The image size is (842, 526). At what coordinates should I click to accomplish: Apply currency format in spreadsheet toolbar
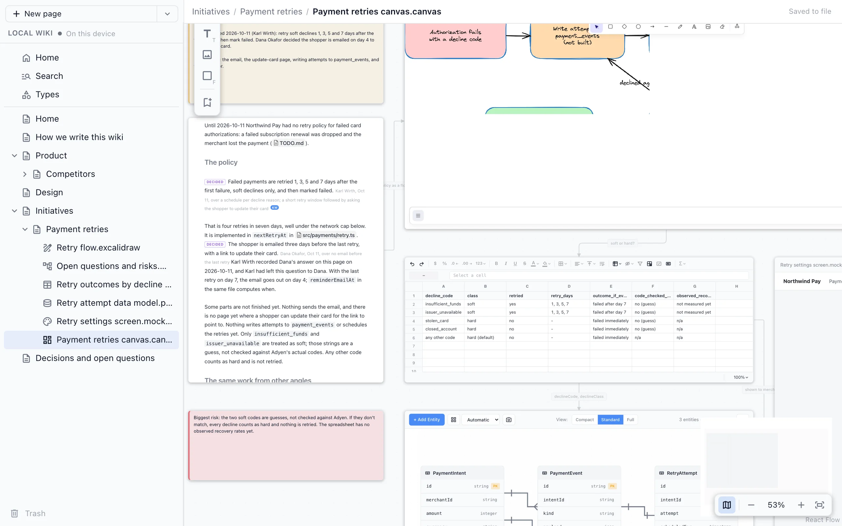(435, 264)
